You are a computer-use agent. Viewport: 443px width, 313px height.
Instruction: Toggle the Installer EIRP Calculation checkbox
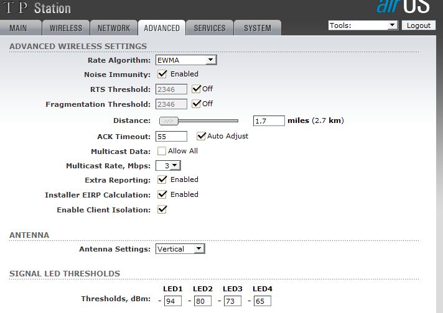click(162, 194)
